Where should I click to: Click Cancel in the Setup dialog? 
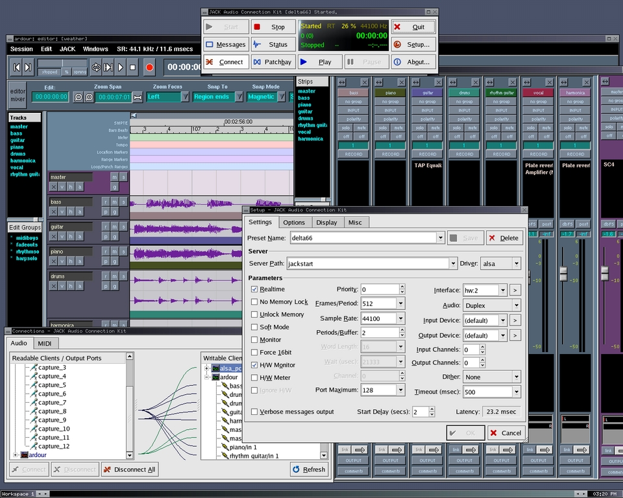[505, 433]
